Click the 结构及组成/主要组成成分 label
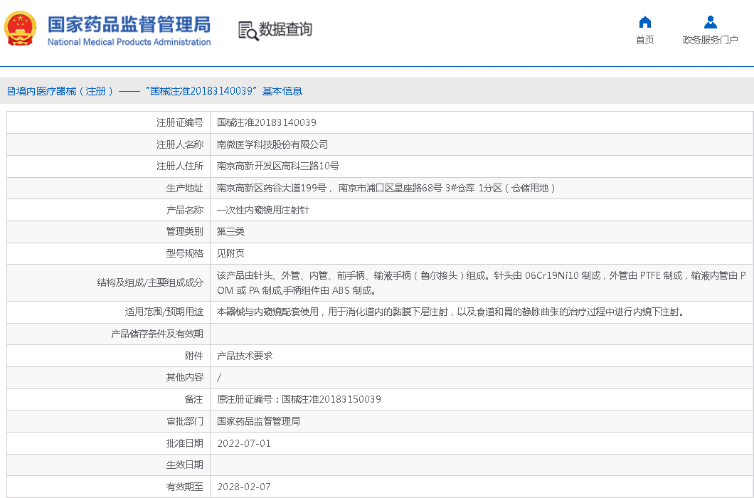Viewport: 754px width, 498px height. point(150,283)
